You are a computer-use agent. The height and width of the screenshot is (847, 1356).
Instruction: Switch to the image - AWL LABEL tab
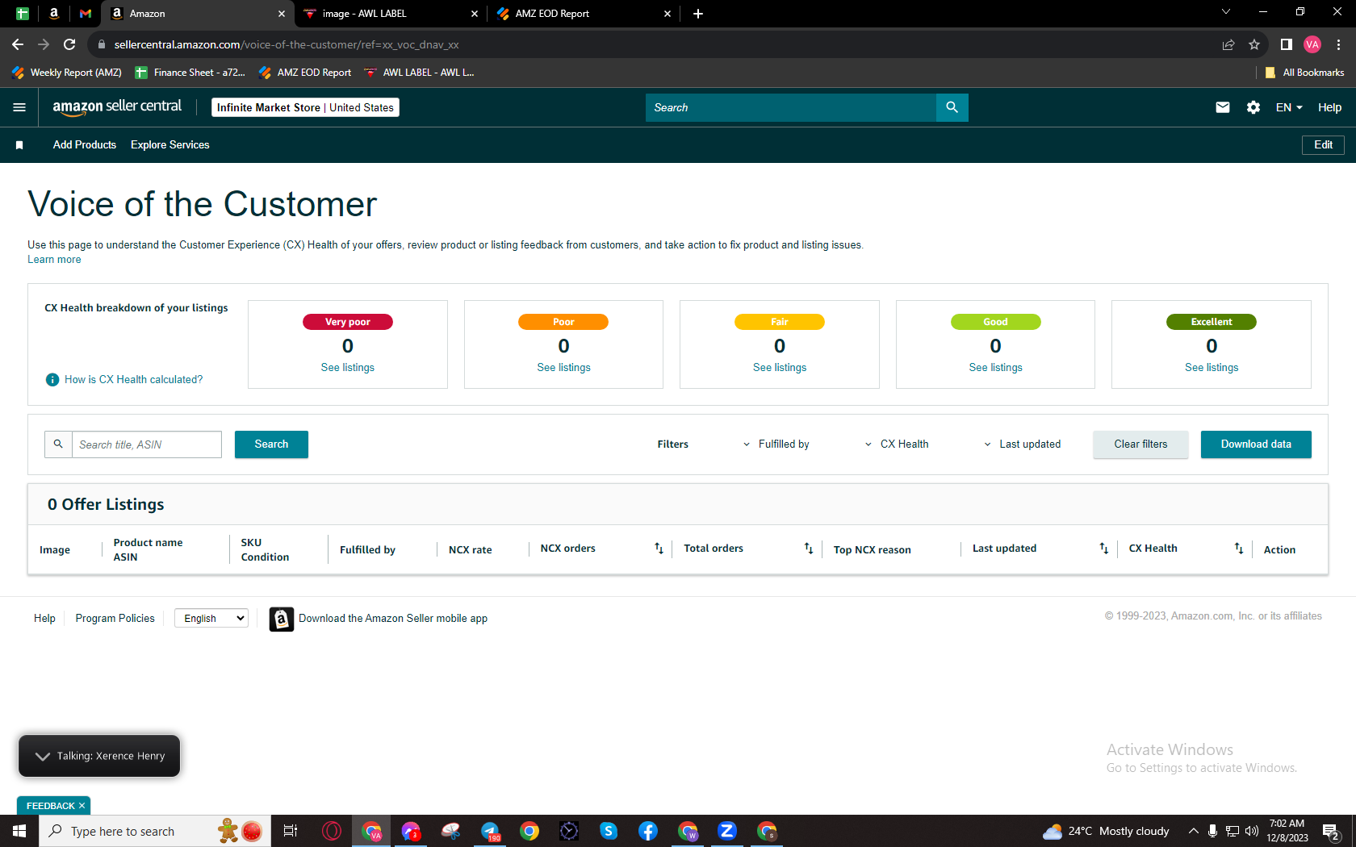391,14
